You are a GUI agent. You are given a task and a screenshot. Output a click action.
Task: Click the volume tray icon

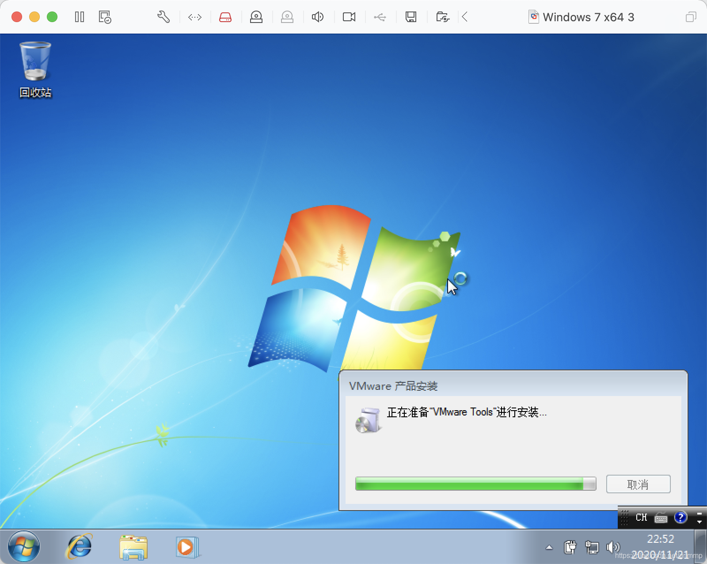coord(613,548)
